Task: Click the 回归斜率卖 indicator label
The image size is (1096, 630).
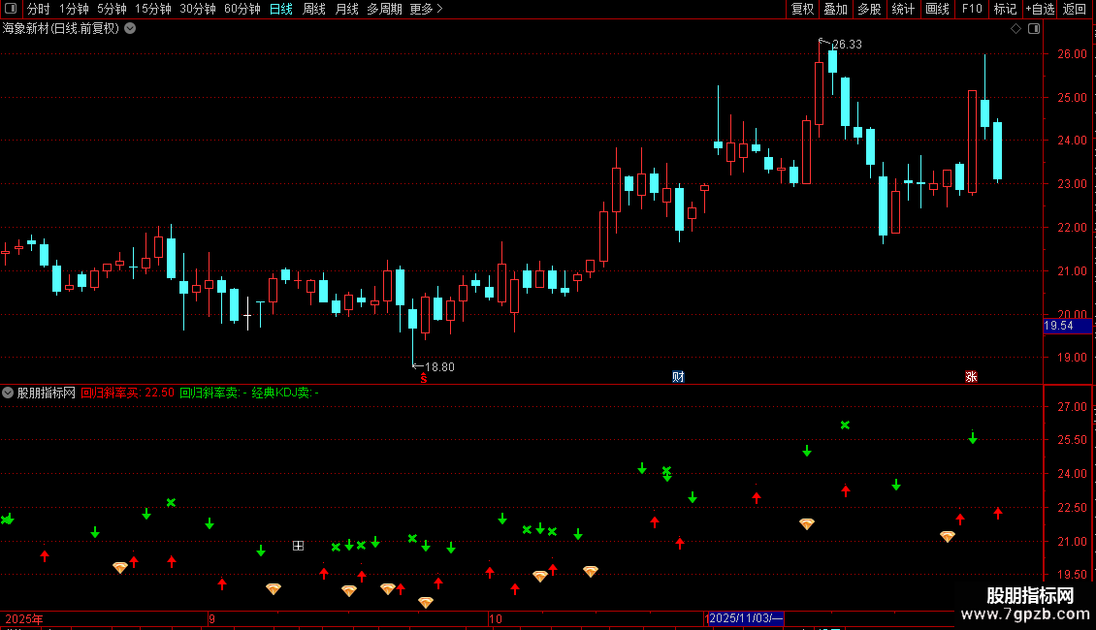Action: pos(213,394)
